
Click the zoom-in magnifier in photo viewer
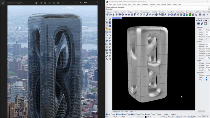pyautogui.click(x=81, y=3)
